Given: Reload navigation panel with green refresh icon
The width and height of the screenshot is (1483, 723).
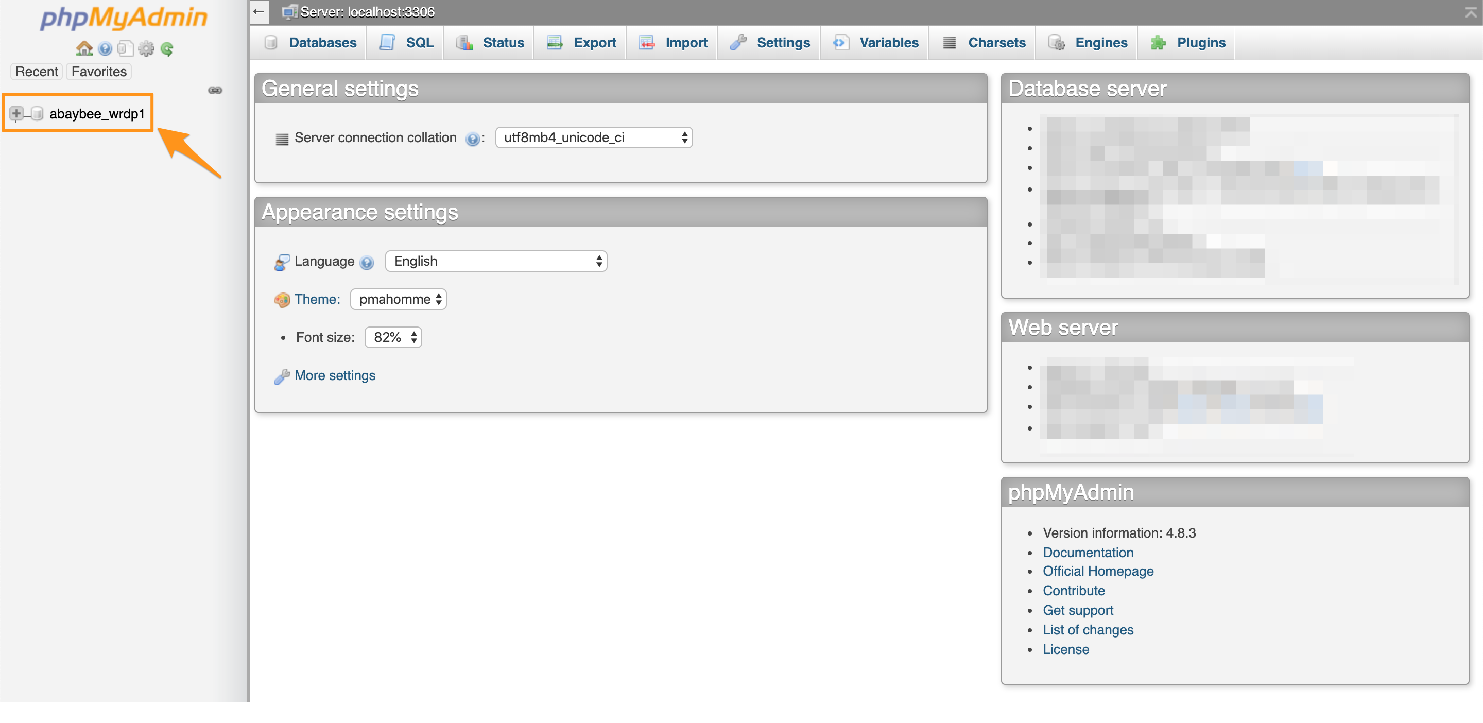Looking at the screenshot, I should coord(167,49).
